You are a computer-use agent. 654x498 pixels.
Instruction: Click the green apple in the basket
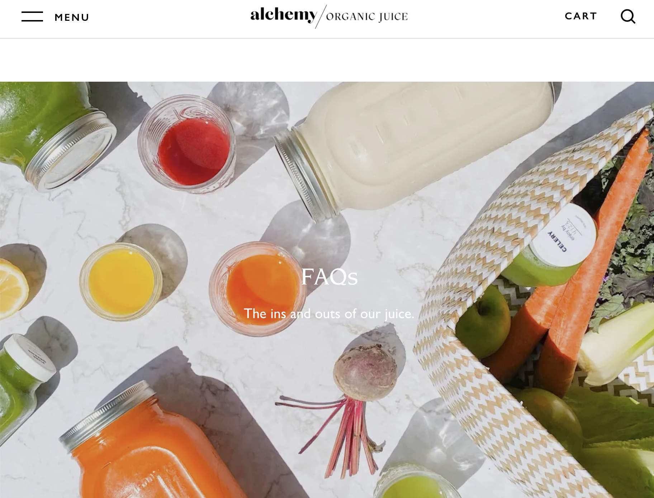point(483,322)
